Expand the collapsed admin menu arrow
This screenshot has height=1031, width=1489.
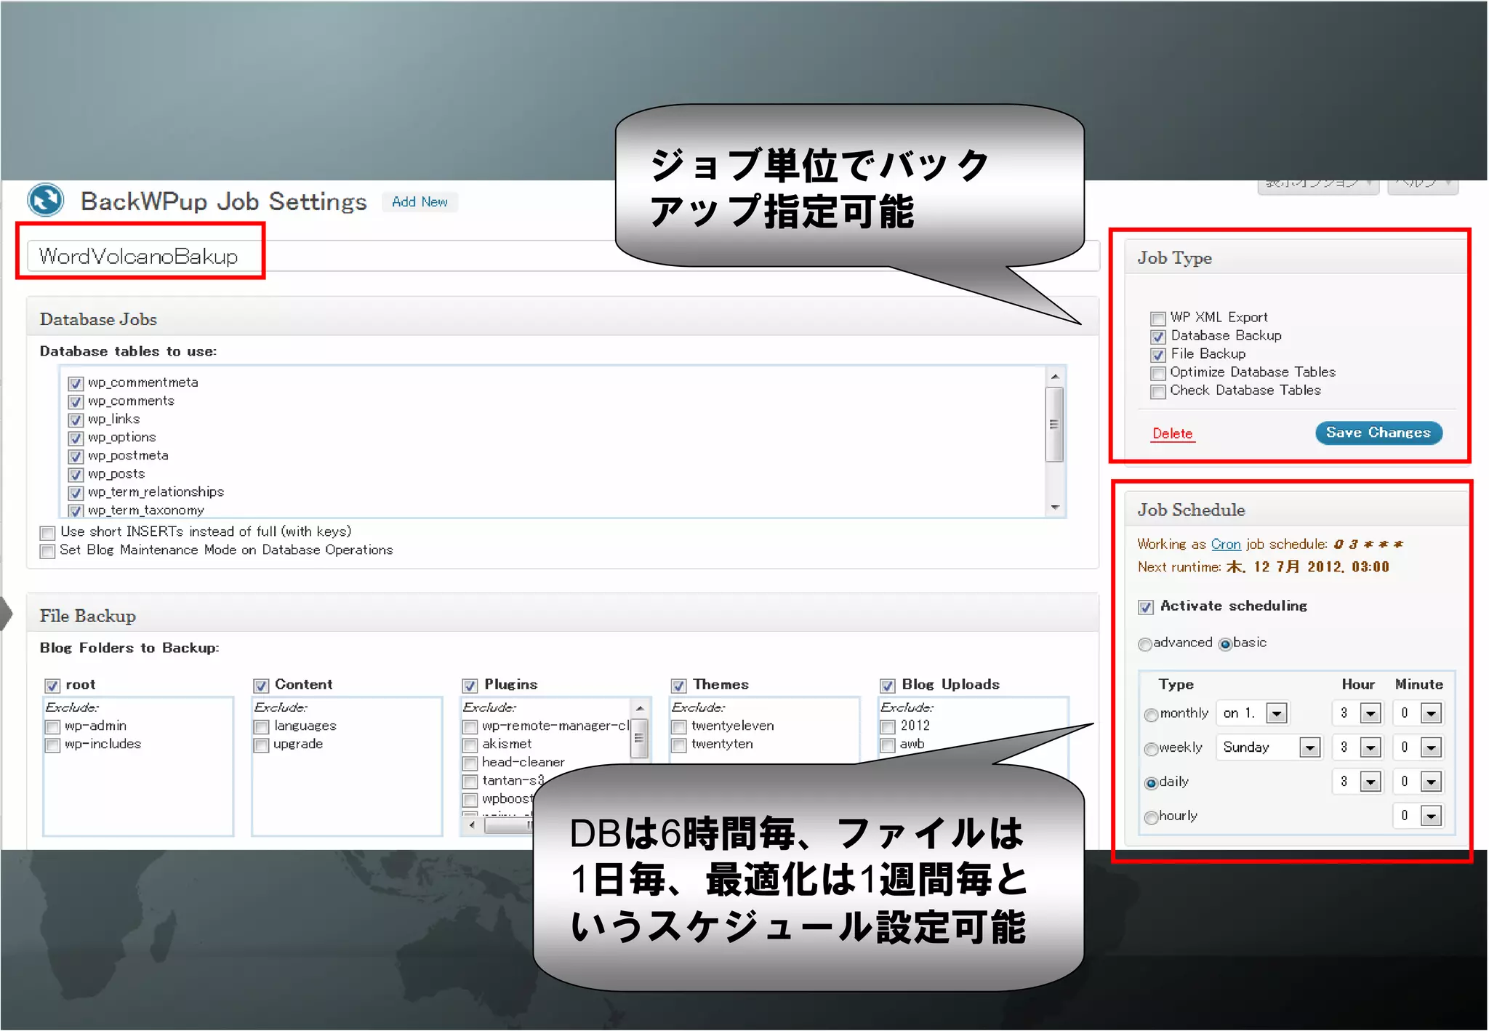click(6, 613)
